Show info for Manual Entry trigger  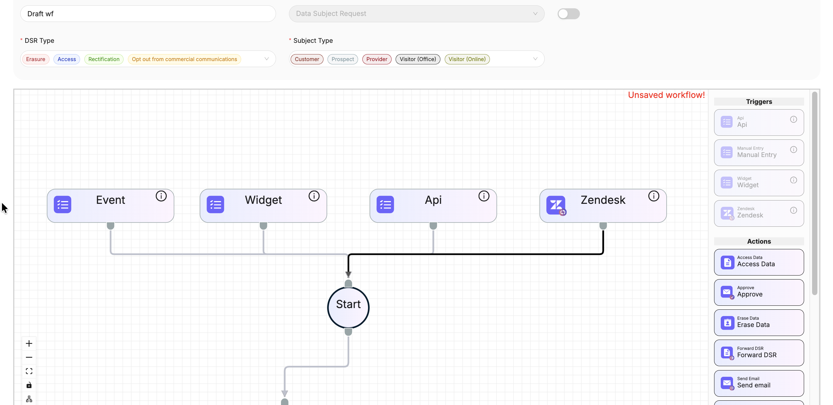(x=793, y=150)
